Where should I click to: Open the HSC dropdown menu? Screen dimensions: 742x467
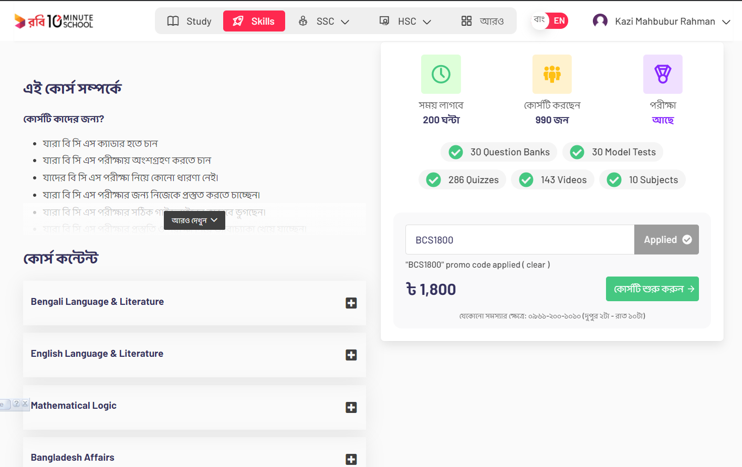pos(405,21)
